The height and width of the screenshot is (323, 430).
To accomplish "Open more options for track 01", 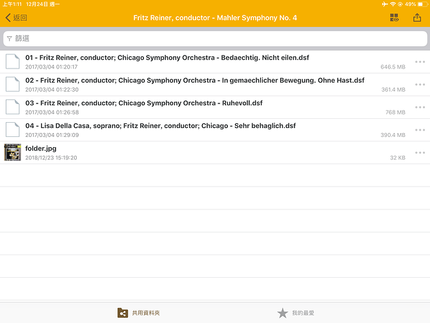I will pos(420,62).
